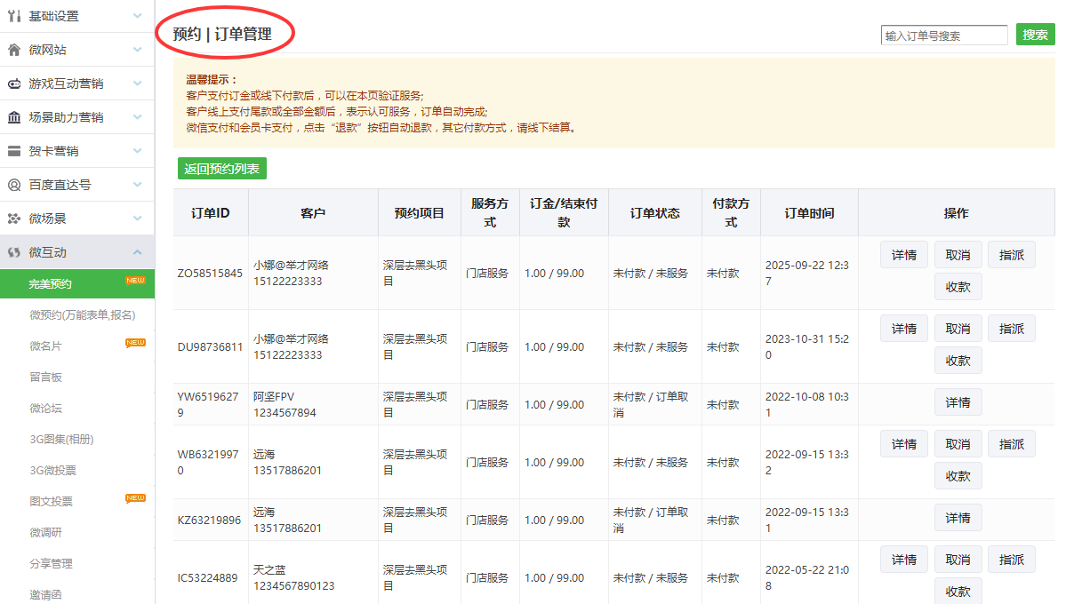Viewport: 1066px width, 604px height.
Task: Open 详情 for order ZO58515845
Action: (904, 255)
